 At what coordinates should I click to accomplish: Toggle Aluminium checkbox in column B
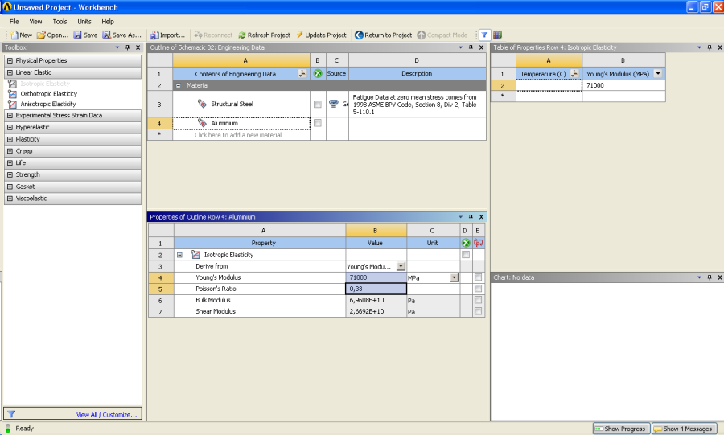tap(317, 123)
